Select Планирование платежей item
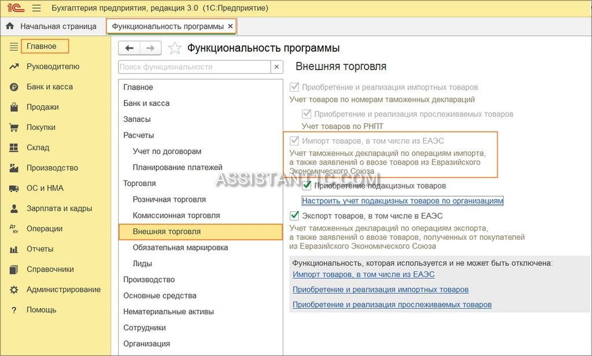Viewport: 592px width, 356px height. 201,167
